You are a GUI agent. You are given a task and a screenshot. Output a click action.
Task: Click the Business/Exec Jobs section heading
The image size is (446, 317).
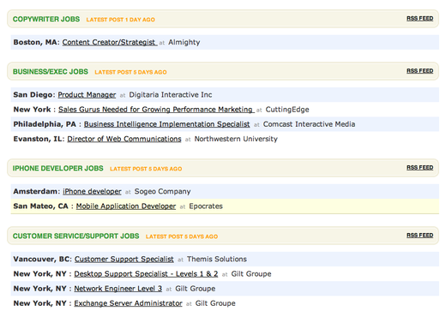tap(51, 72)
